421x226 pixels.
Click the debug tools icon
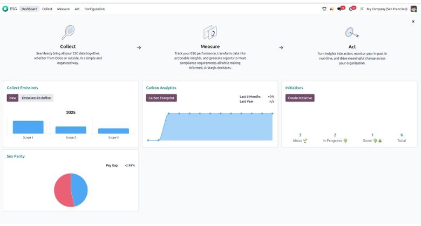coord(362,9)
